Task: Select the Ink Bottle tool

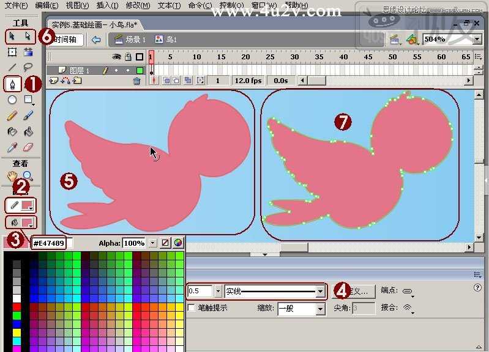Action: (12, 131)
